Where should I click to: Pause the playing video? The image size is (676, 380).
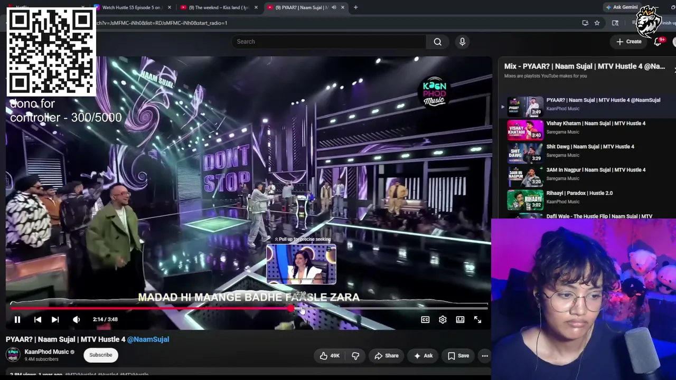point(17,319)
